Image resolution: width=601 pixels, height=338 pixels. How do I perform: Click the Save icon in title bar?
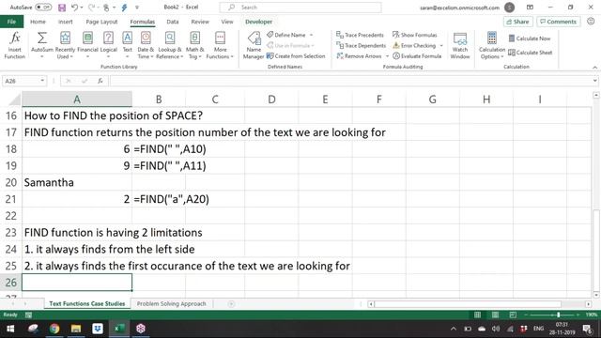pos(62,8)
